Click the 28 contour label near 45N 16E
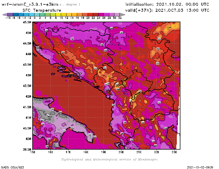The height and width of the screenshot is (169, 219). coord(47,31)
